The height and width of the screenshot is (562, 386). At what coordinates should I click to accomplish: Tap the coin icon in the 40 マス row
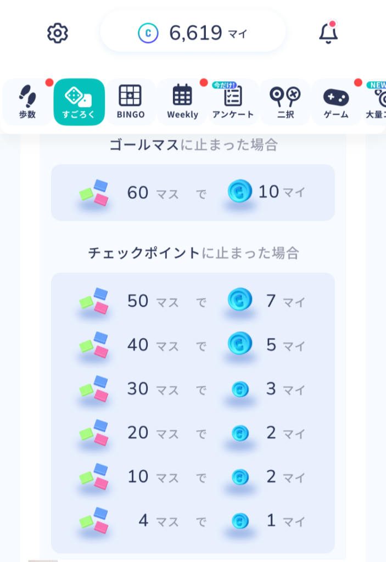coord(240,345)
